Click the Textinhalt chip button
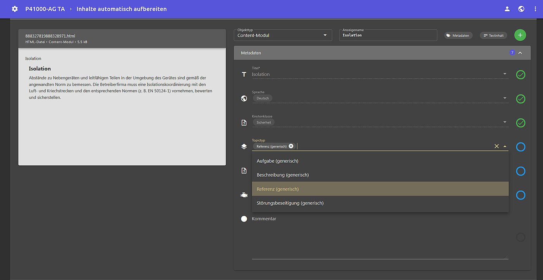This screenshot has height=280, width=543. tap(493, 35)
